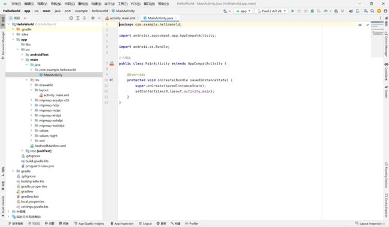Click the select opened file target icon

71,18
